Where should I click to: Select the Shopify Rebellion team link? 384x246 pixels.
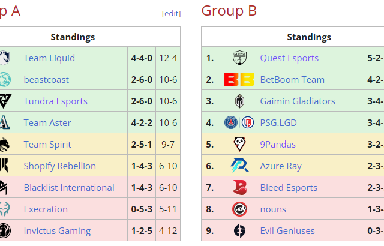60,166
